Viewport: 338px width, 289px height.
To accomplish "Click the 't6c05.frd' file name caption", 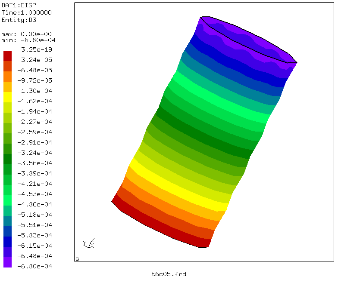I will coord(169,274).
